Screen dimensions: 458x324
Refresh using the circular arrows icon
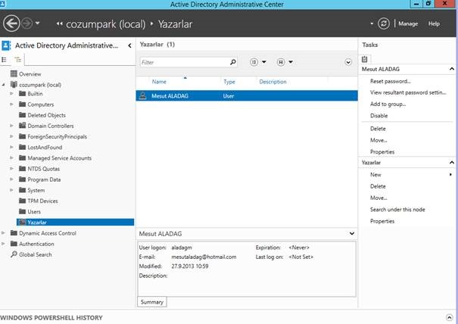(384, 23)
